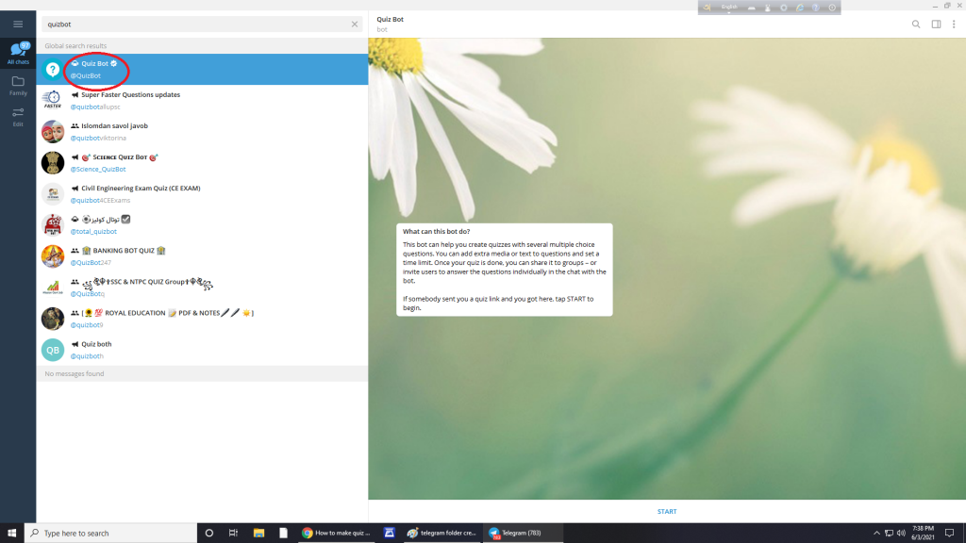Select the All chats folder
The height and width of the screenshot is (543, 966).
(18, 53)
